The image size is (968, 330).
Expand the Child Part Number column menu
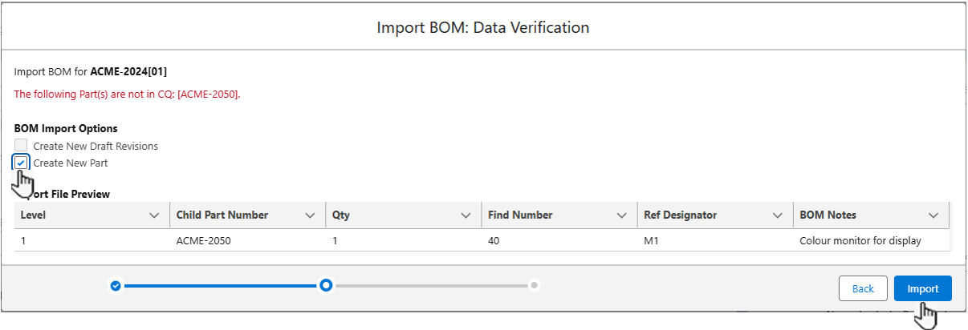point(310,215)
